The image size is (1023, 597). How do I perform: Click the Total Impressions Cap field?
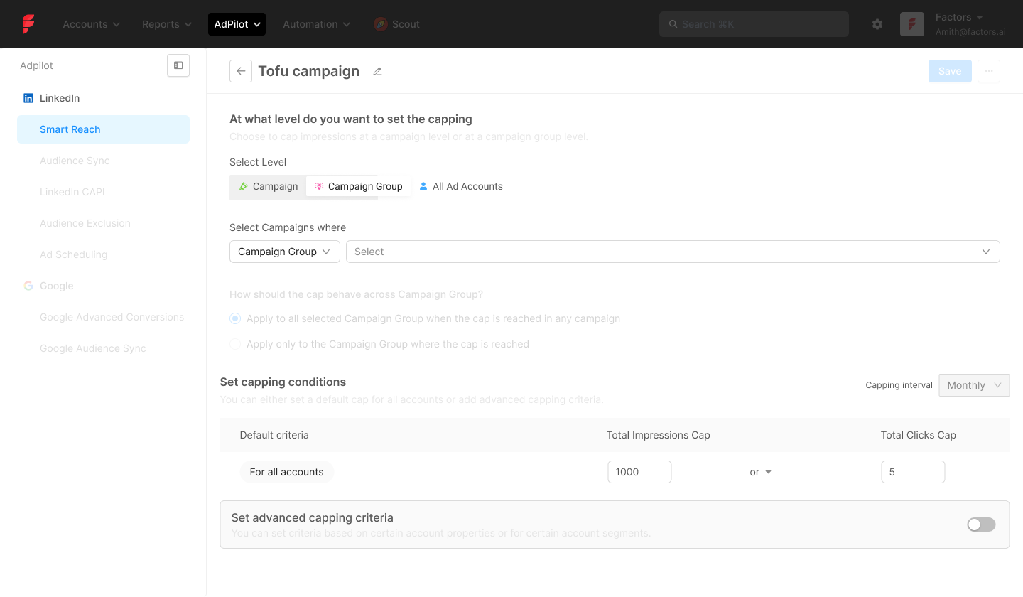point(639,472)
